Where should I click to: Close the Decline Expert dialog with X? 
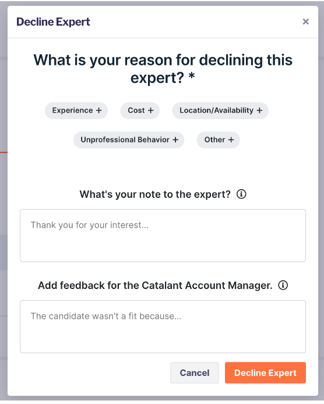pos(305,22)
